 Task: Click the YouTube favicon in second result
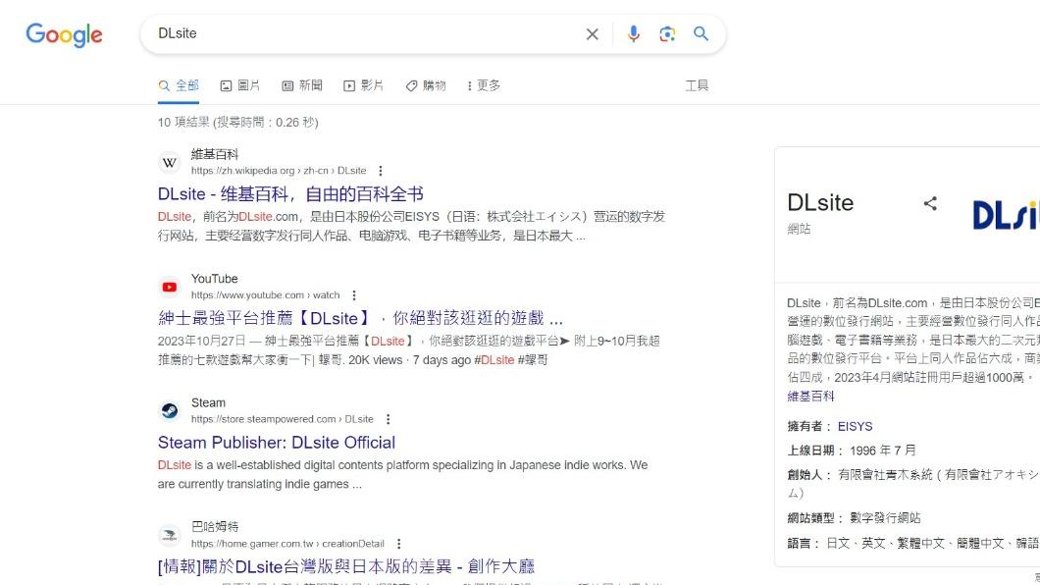[x=170, y=288]
